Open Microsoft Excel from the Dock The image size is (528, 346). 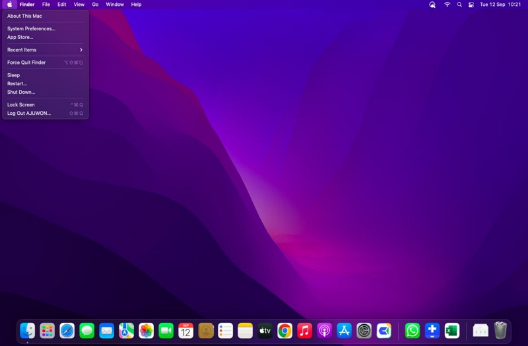tap(452, 331)
